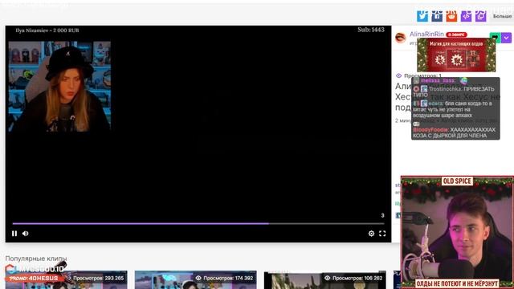Open the embed code icon
The image size is (514, 289).
pyautogui.click(x=466, y=15)
